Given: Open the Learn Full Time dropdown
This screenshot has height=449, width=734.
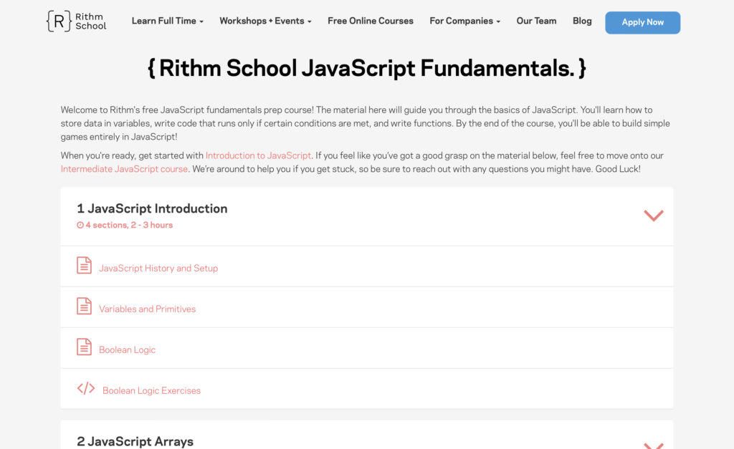Looking at the screenshot, I should click(167, 21).
